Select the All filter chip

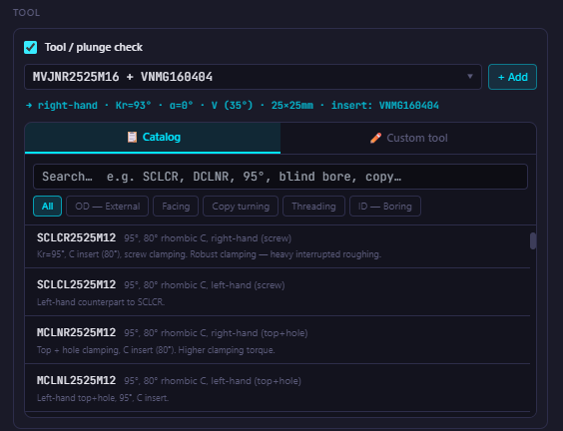(47, 206)
